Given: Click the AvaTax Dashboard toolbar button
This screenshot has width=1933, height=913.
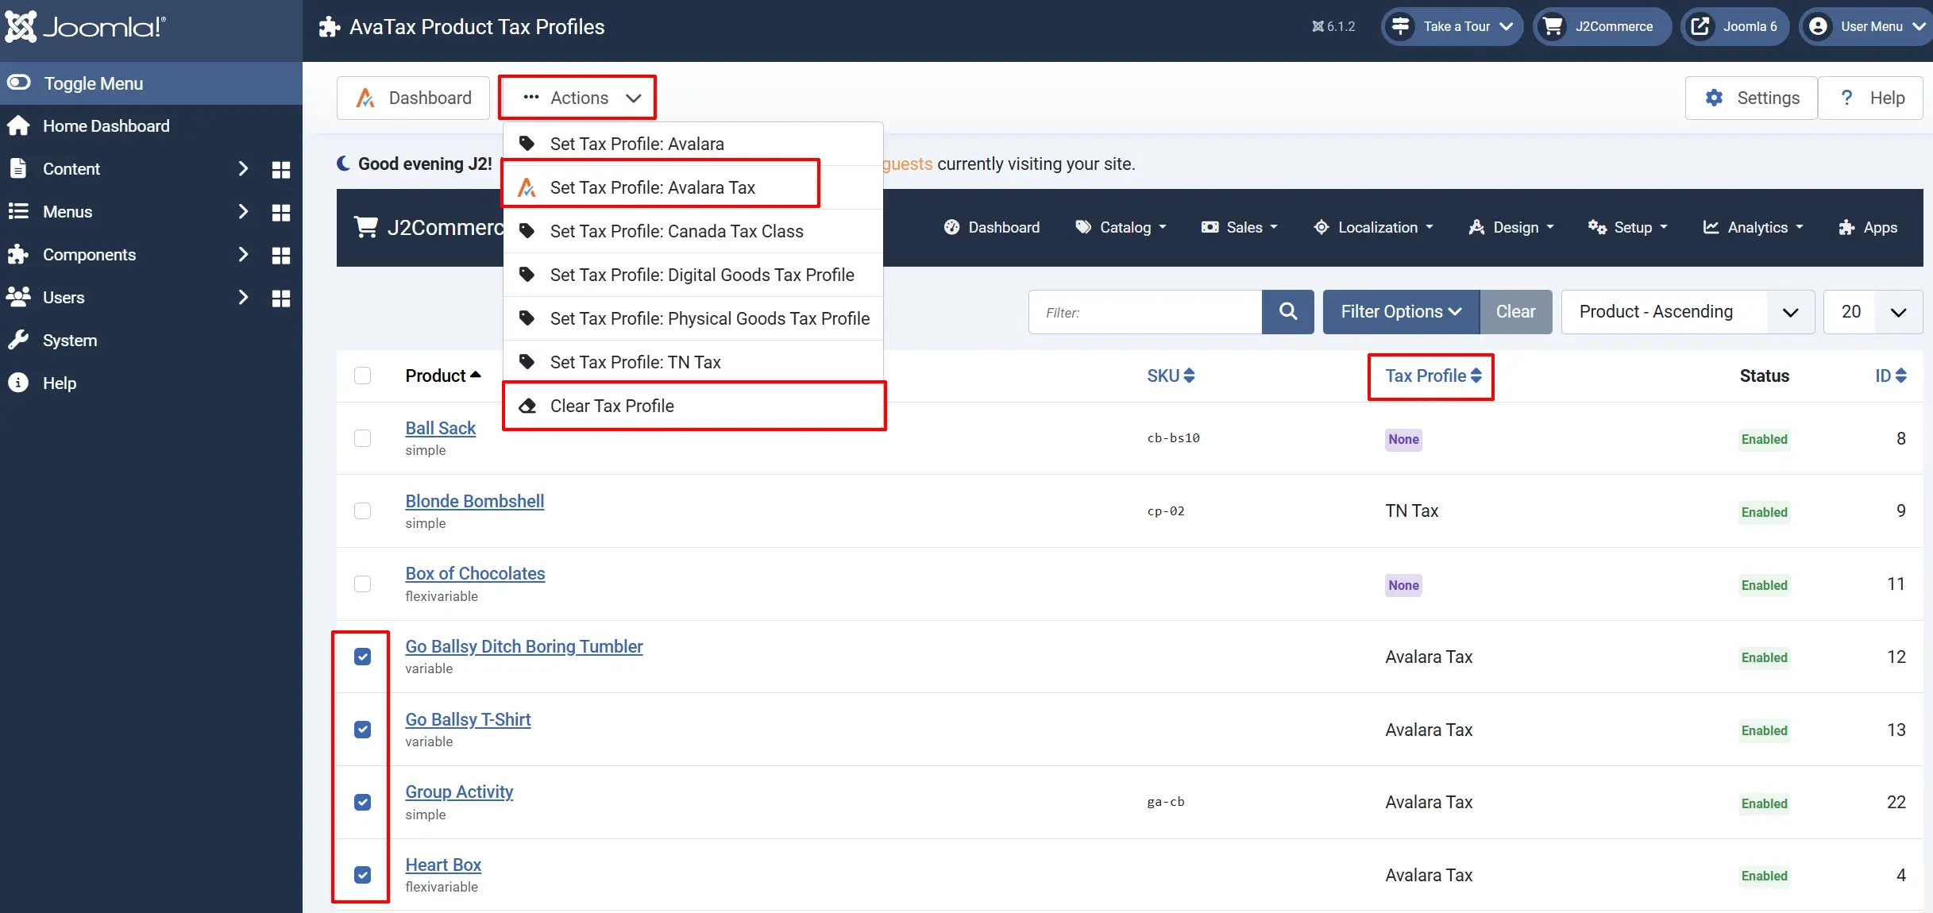Looking at the screenshot, I should coord(413,98).
